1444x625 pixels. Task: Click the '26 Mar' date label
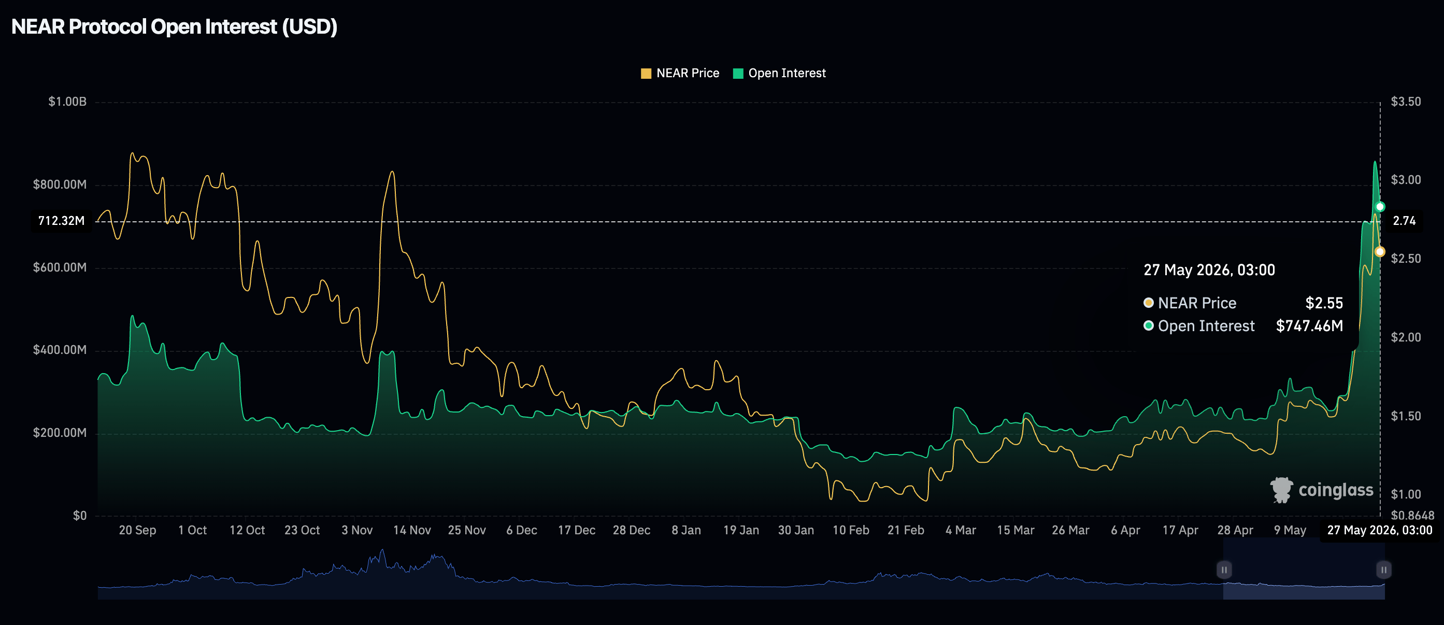coord(1070,530)
